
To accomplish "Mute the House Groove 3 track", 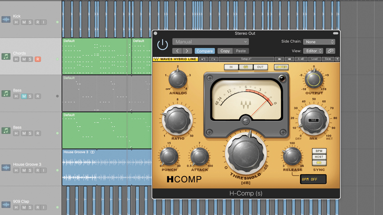I will tap(24, 170).
